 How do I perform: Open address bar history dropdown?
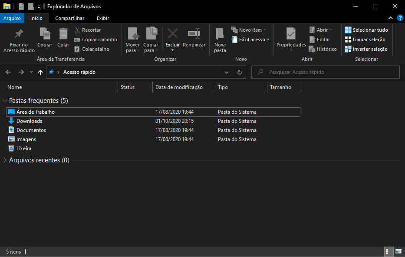pos(227,72)
